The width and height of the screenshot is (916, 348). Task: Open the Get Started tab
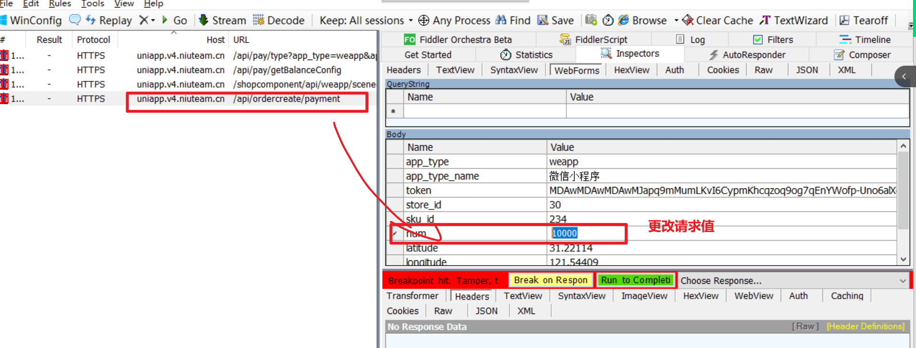(x=428, y=55)
